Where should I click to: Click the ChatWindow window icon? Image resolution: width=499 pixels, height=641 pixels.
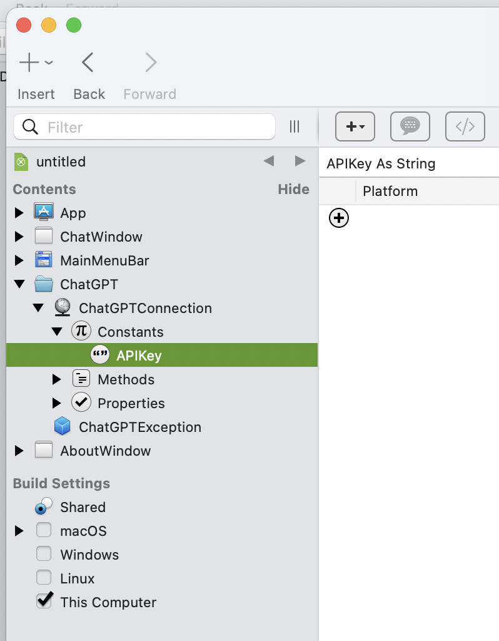(x=43, y=236)
